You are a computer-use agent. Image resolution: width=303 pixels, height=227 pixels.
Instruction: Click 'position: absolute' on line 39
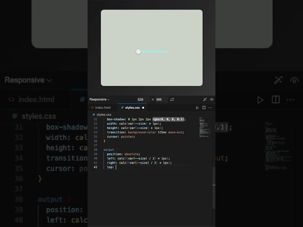pyautogui.click(x=123, y=154)
